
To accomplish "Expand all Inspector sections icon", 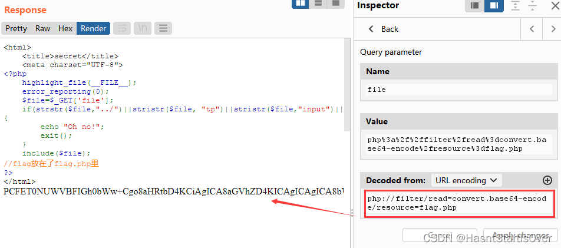I will pyautogui.click(x=515, y=6).
